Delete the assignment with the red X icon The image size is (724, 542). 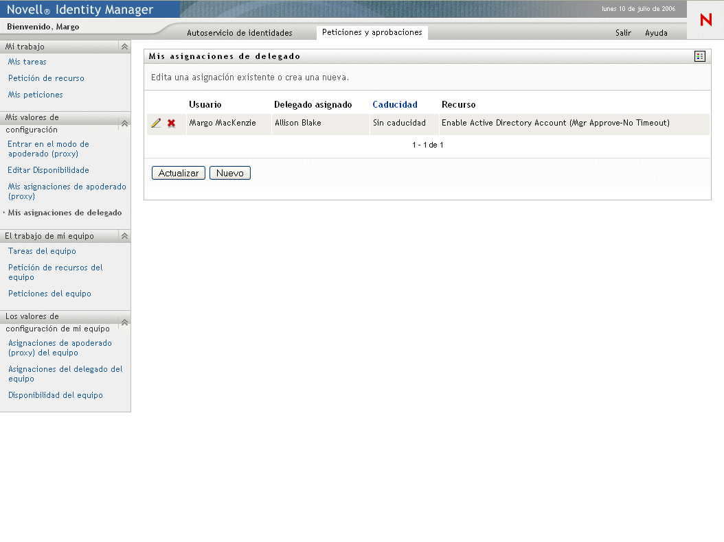[x=171, y=123]
